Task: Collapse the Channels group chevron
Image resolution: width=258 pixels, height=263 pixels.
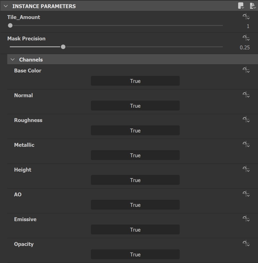Action: click(13, 60)
